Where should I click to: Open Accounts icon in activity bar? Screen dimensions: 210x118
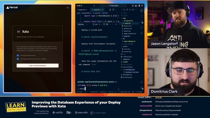tap(141, 82)
